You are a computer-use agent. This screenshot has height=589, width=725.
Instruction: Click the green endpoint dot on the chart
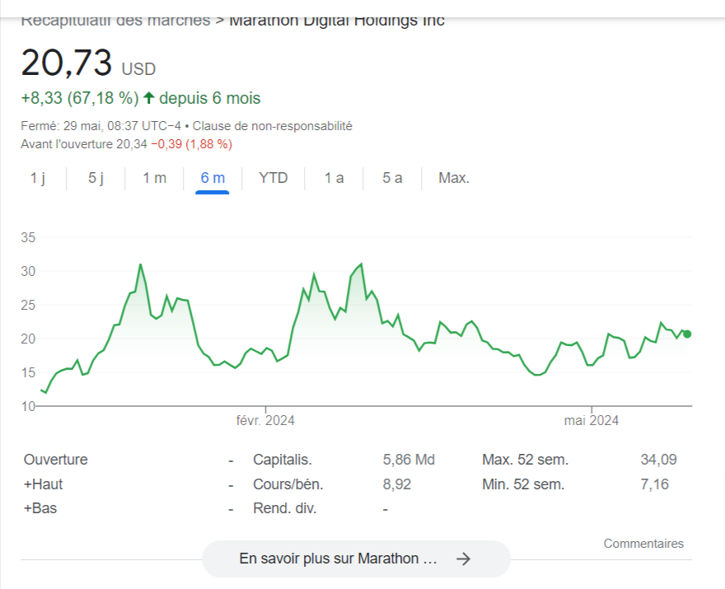pos(687,334)
